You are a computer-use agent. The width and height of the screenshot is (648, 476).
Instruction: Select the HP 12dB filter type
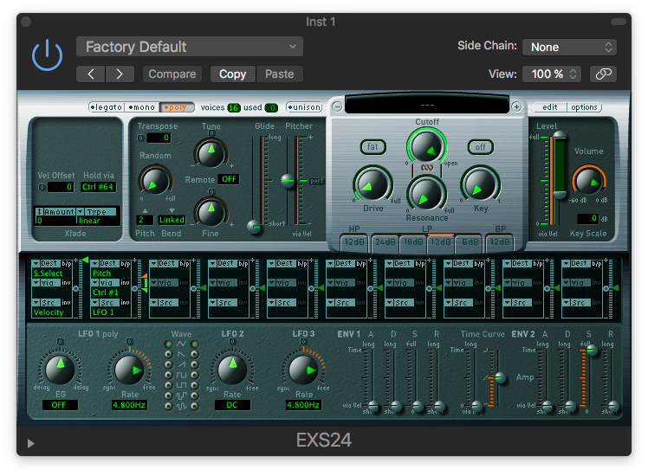[354, 241]
